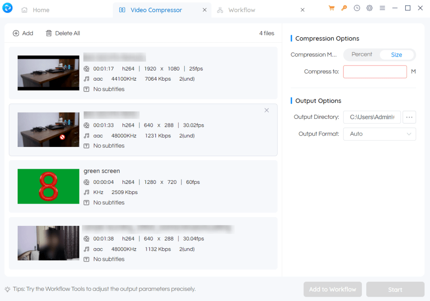Click subtitle icon in 00:01:33 video row
The image size is (430, 301).
[87, 146]
